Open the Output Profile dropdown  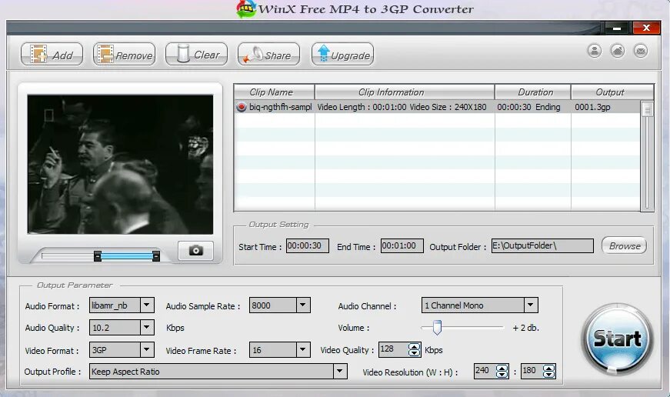[340, 372]
